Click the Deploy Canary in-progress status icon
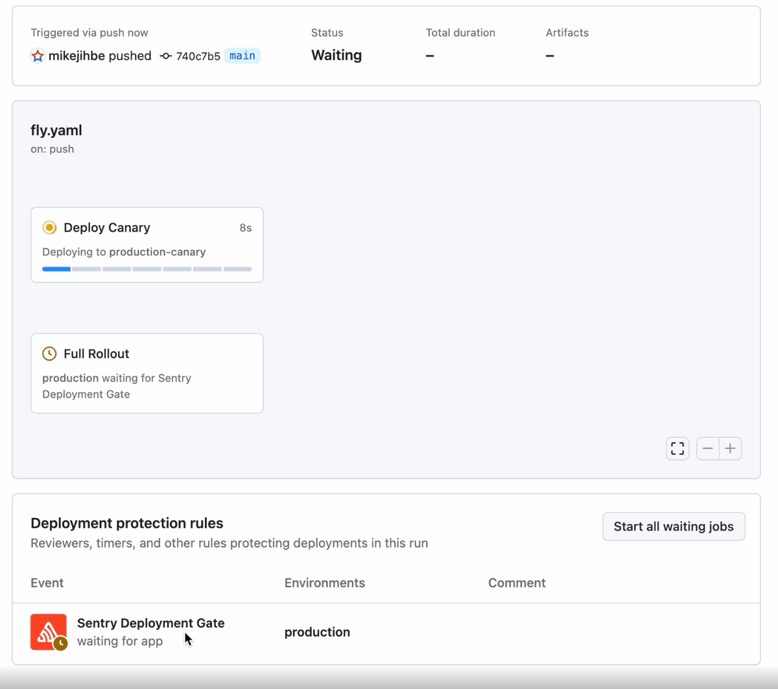The image size is (778, 689). 49,227
